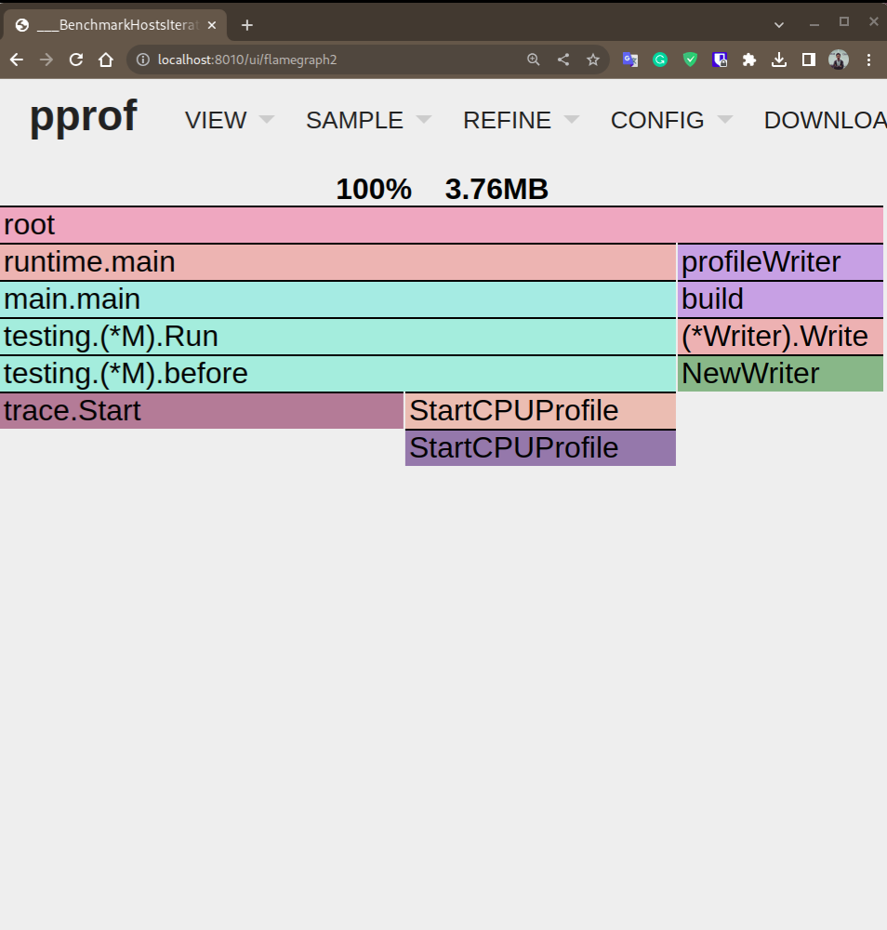Share this page
This screenshot has height=930, width=887.
click(563, 60)
